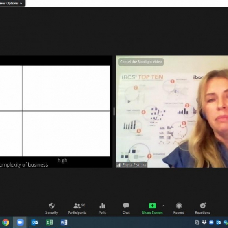The image size is (228, 228).
Task: Click the Skype tray icon
Action: [x=197, y=222]
